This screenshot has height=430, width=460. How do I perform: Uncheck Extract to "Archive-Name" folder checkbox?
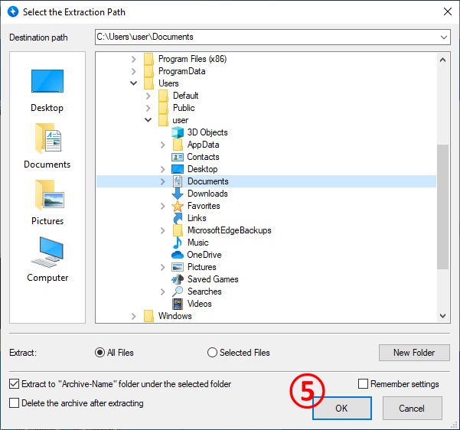(14, 384)
